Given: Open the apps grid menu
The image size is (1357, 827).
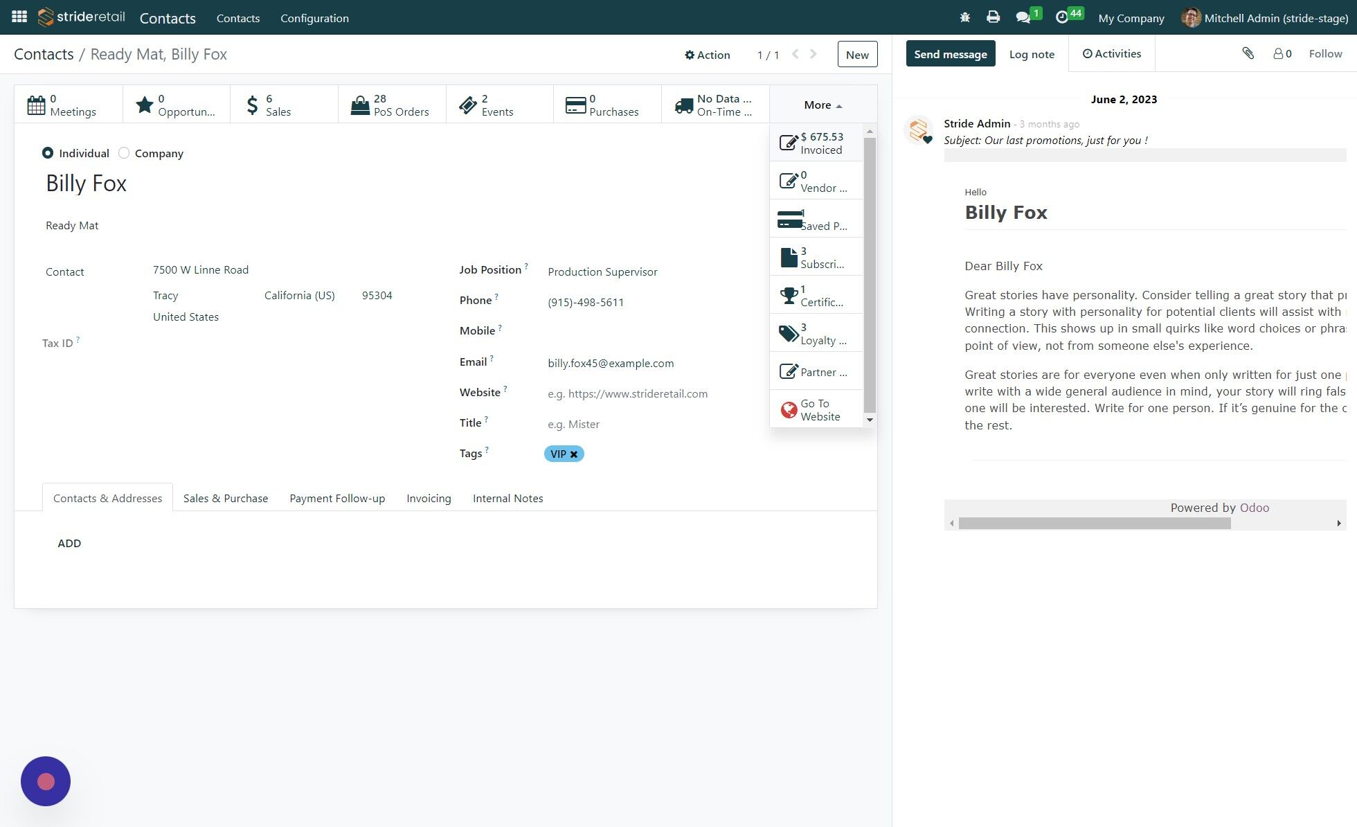Looking at the screenshot, I should (x=19, y=17).
